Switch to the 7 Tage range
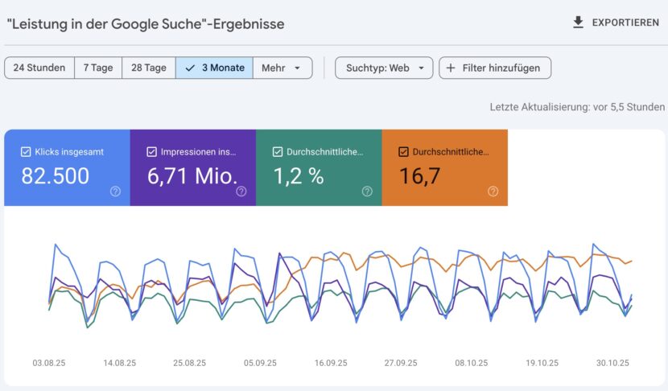This screenshot has height=391, width=668. coord(98,68)
